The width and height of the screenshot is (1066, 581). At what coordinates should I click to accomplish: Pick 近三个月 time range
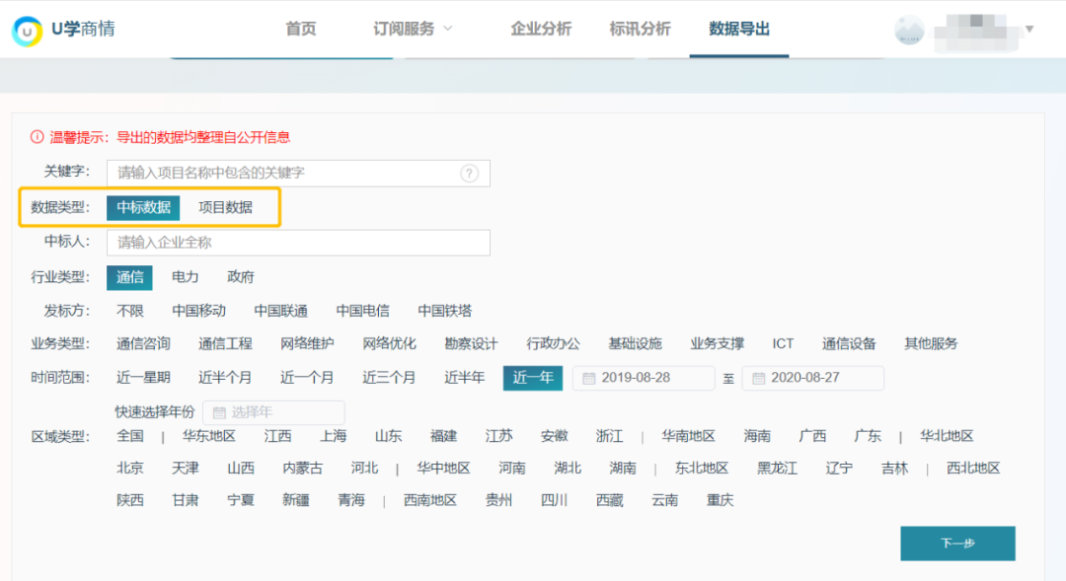pyautogui.click(x=389, y=378)
